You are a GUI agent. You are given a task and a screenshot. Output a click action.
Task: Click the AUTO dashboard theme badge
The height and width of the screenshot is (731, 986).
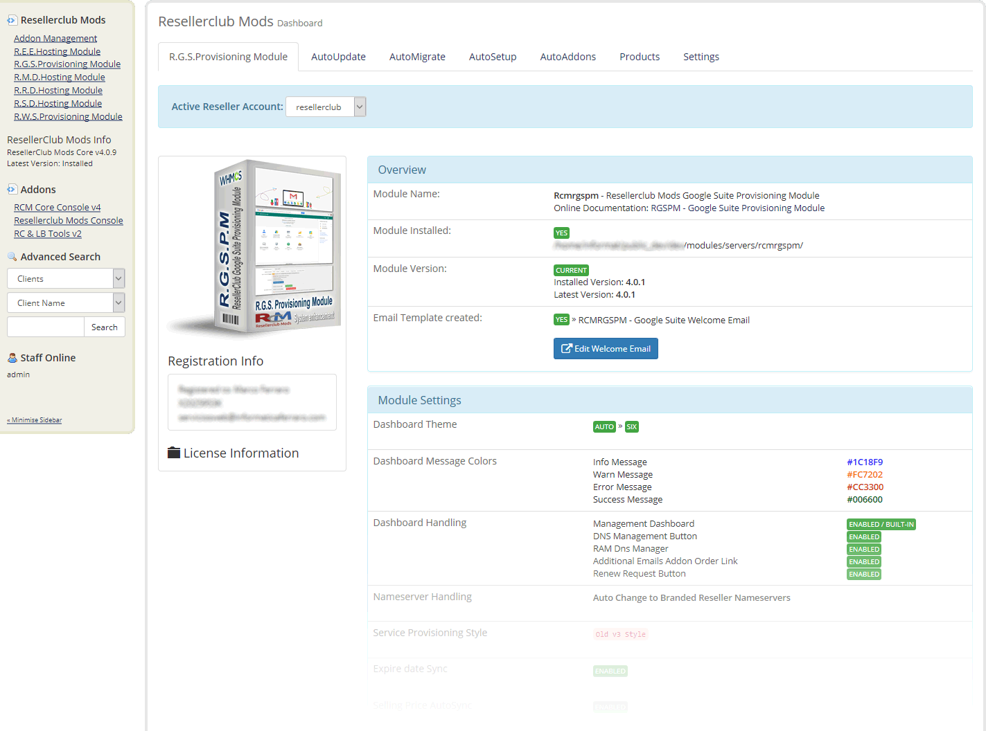click(x=604, y=426)
